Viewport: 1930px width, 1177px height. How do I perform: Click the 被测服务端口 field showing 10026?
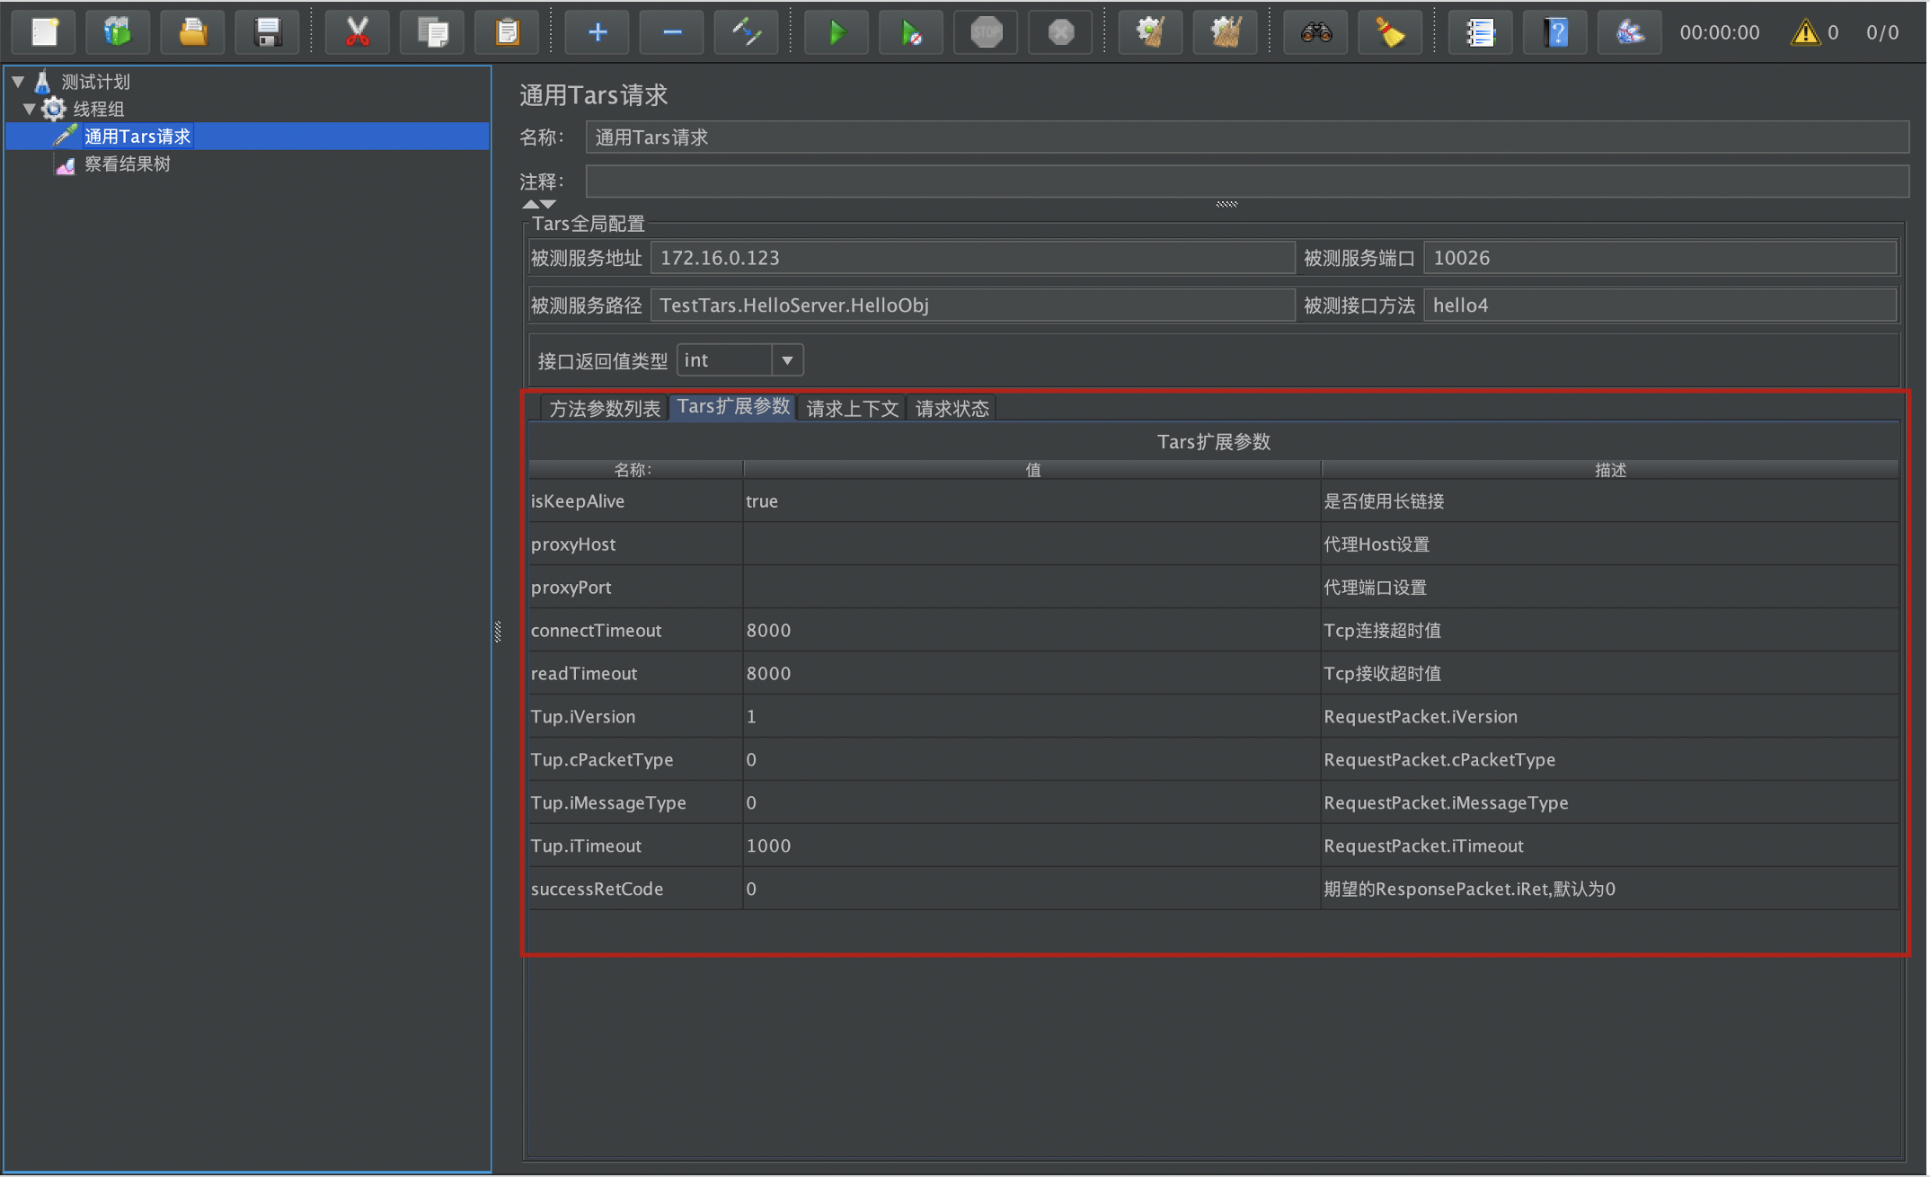(x=1659, y=259)
